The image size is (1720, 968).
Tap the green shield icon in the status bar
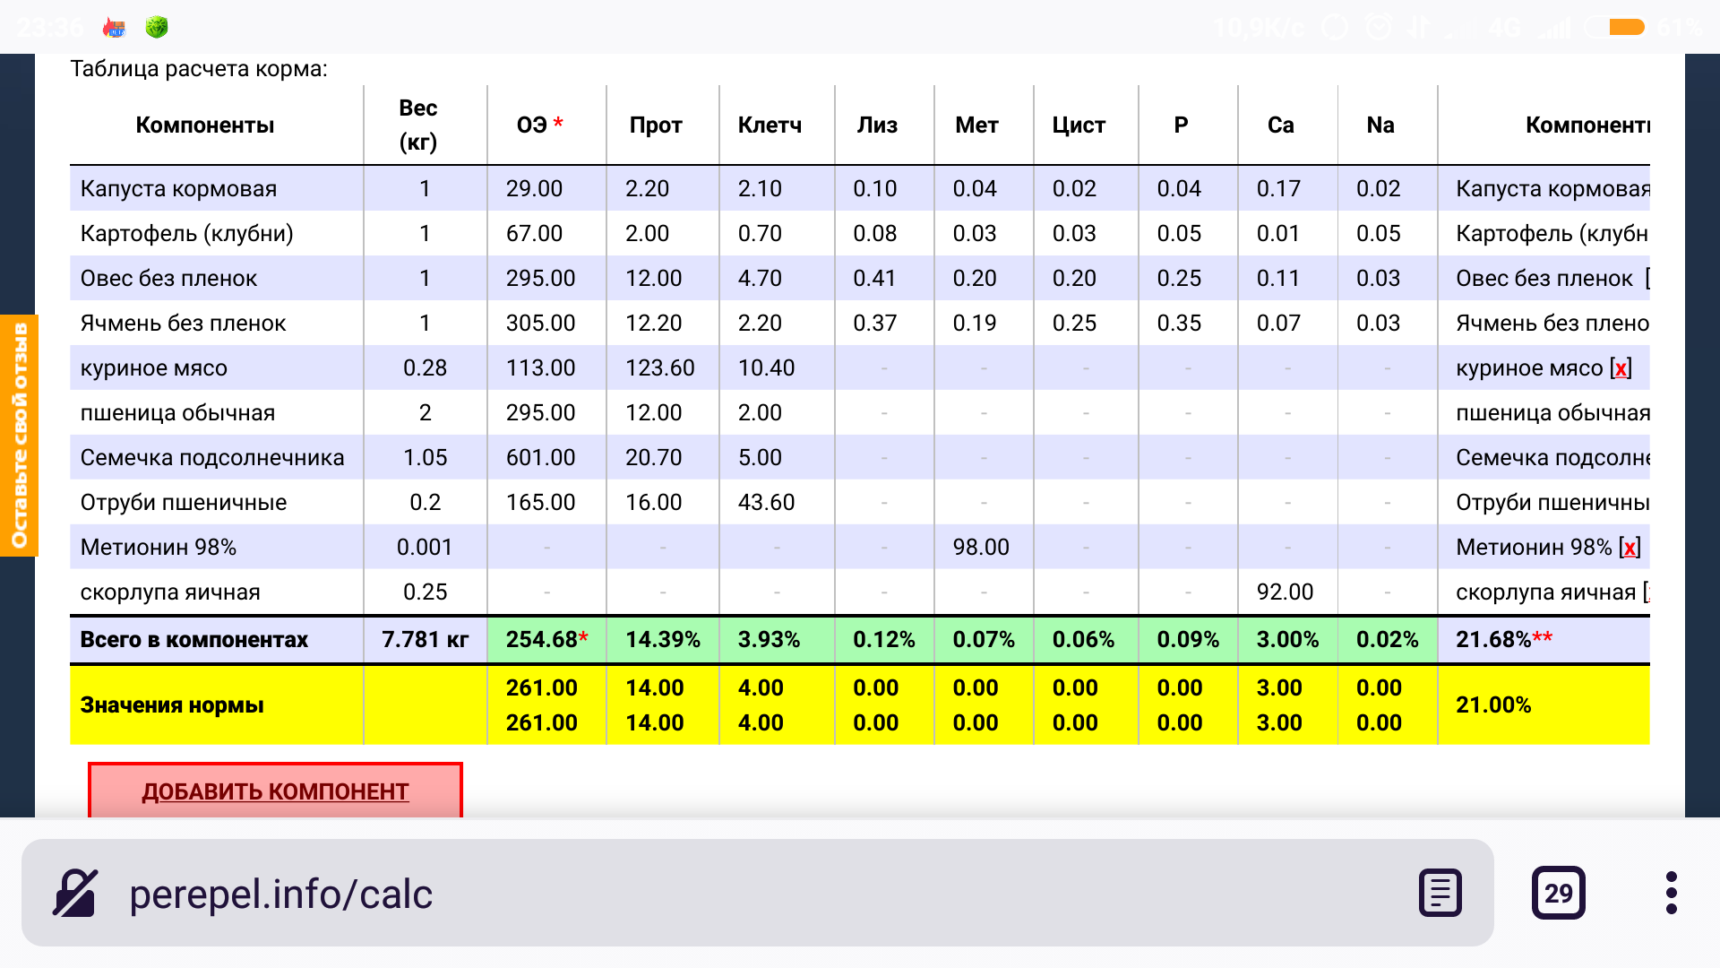pos(157,27)
